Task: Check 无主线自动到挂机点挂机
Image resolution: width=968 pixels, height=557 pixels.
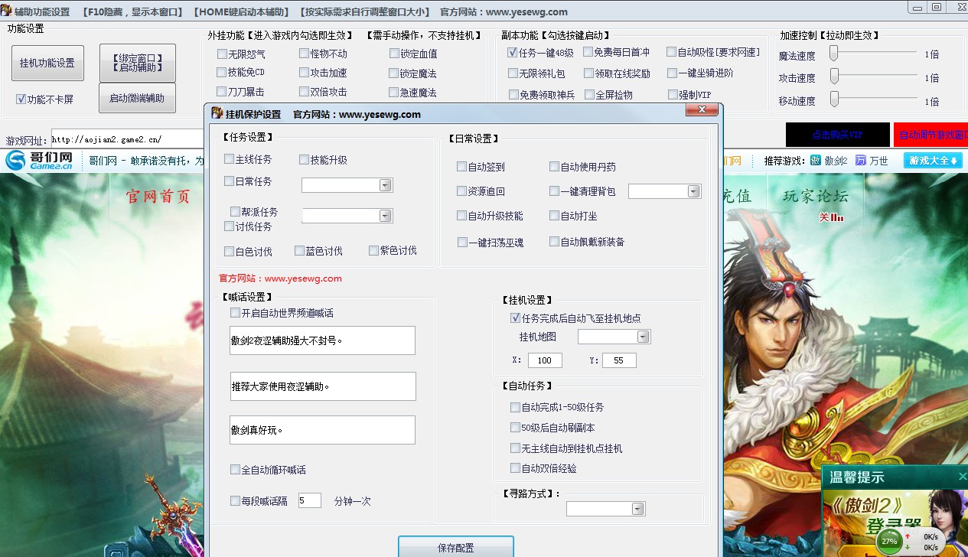Action: 515,448
